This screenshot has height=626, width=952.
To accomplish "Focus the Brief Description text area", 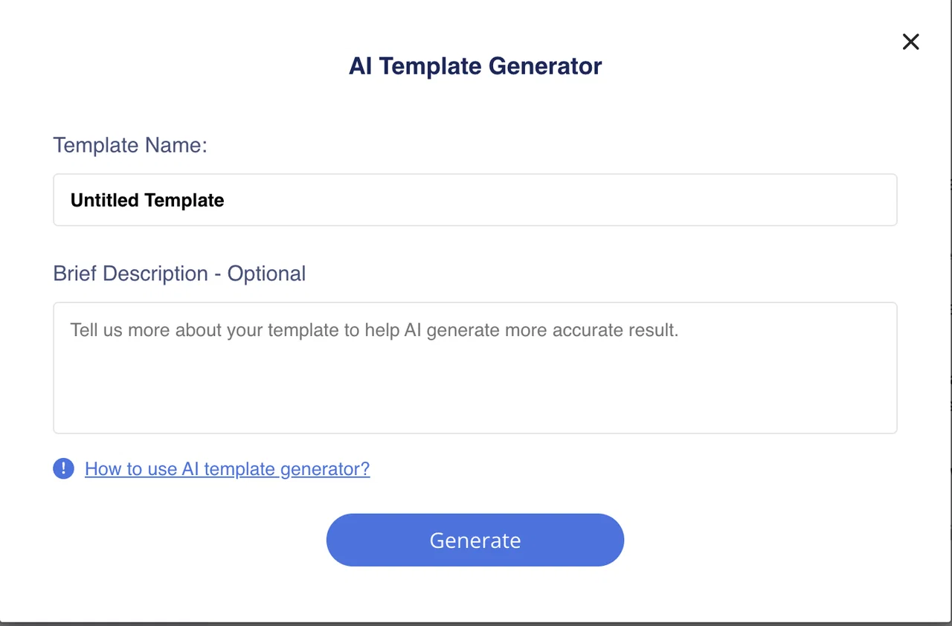I will [x=475, y=368].
